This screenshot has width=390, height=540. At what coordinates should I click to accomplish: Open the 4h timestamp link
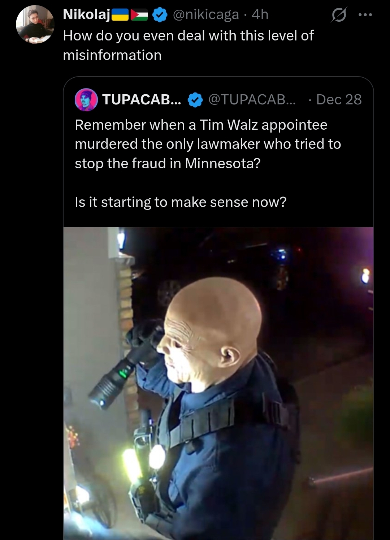[x=260, y=14]
